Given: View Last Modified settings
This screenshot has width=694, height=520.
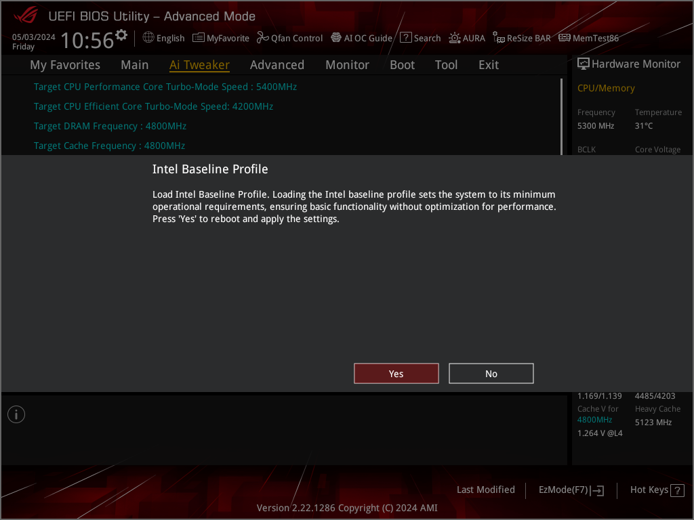Looking at the screenshot, I should (x=485, y=490).
